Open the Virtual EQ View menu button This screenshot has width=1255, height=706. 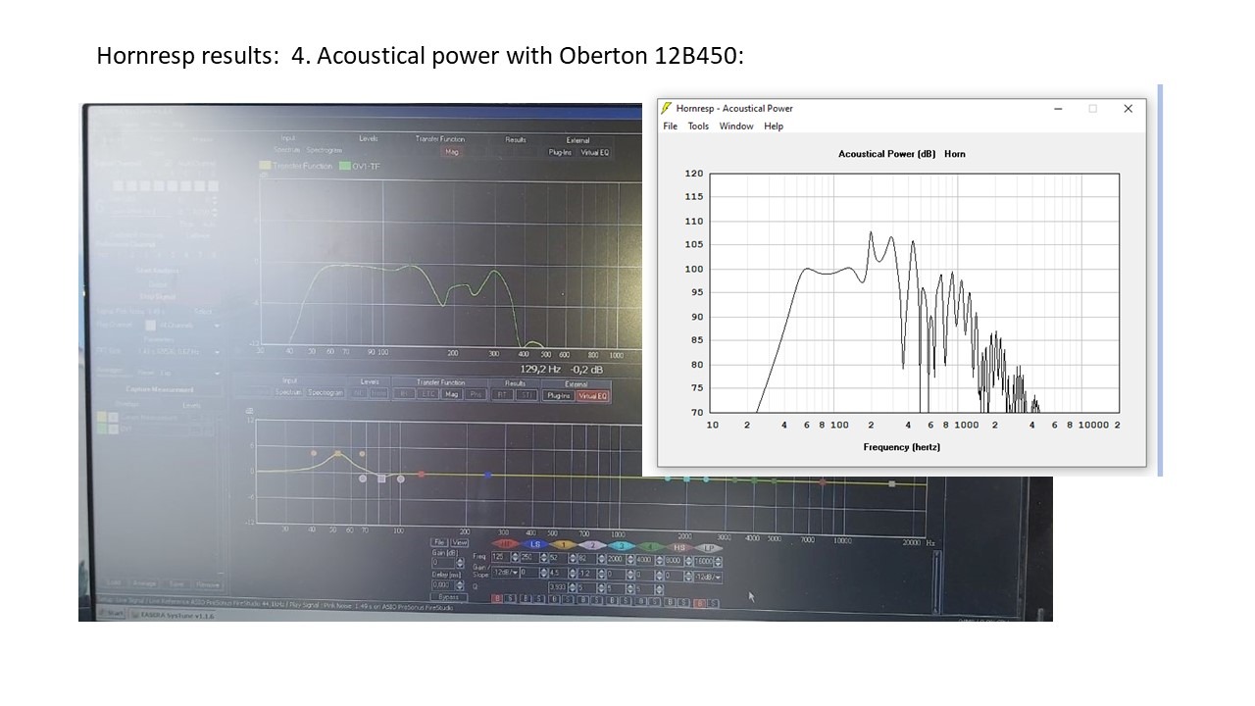click(460, 542)
